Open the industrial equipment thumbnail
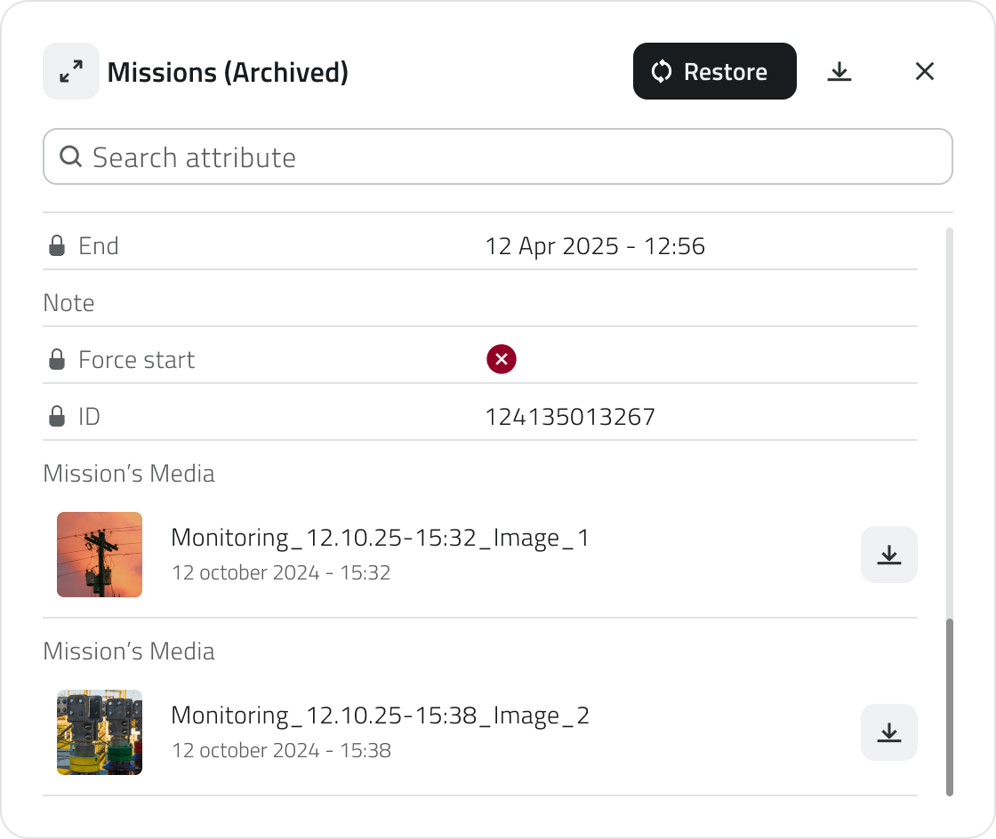 click(100, 732)
